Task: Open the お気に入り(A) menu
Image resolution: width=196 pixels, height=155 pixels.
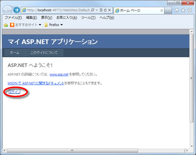Action: (67, 18)
